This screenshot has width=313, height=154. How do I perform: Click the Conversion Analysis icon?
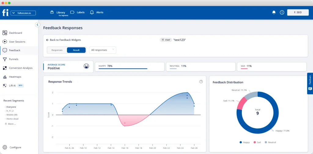[5, 68]
